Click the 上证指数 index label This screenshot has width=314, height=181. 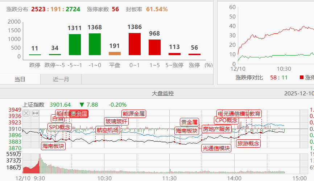pos(33,104)
